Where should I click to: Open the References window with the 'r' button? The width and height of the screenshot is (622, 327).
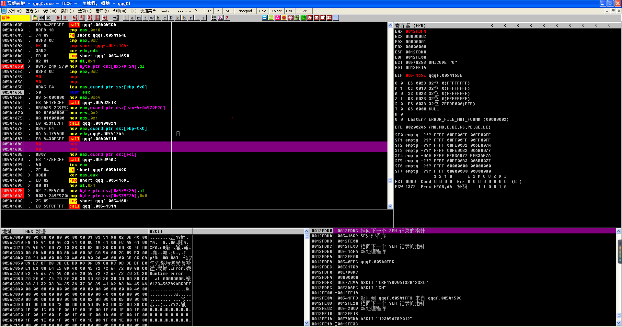(x=190, y=18)
